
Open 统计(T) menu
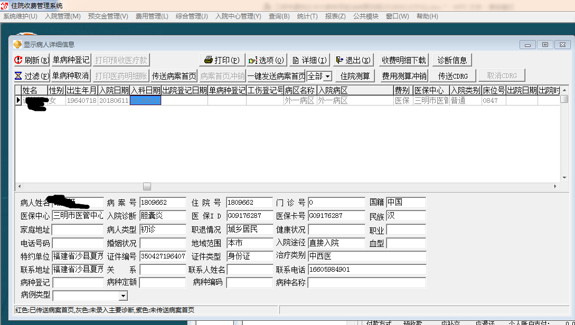(307, 16)
